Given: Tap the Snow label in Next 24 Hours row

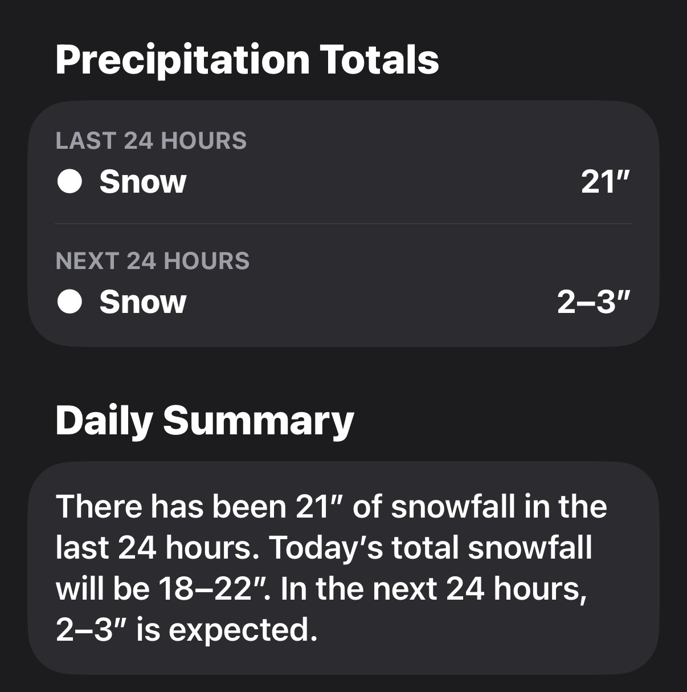Looking at the screenshot, I should click(142, 302).
